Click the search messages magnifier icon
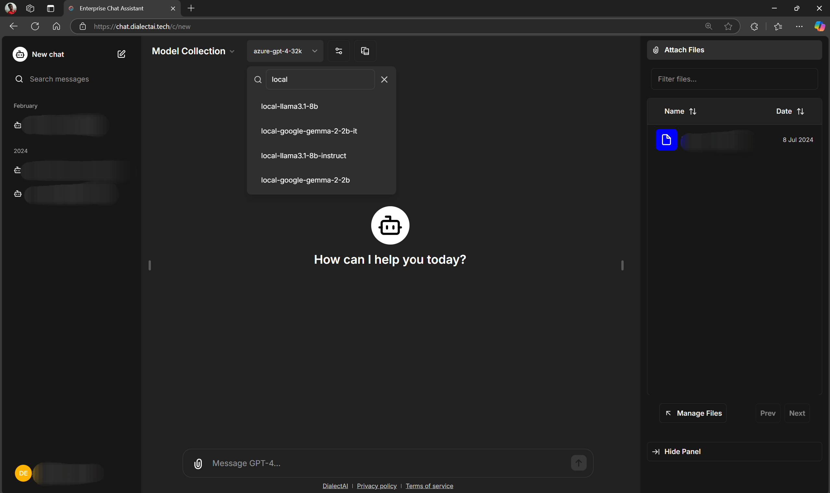Viewport: 830px width, 493px height. point(19,79)
